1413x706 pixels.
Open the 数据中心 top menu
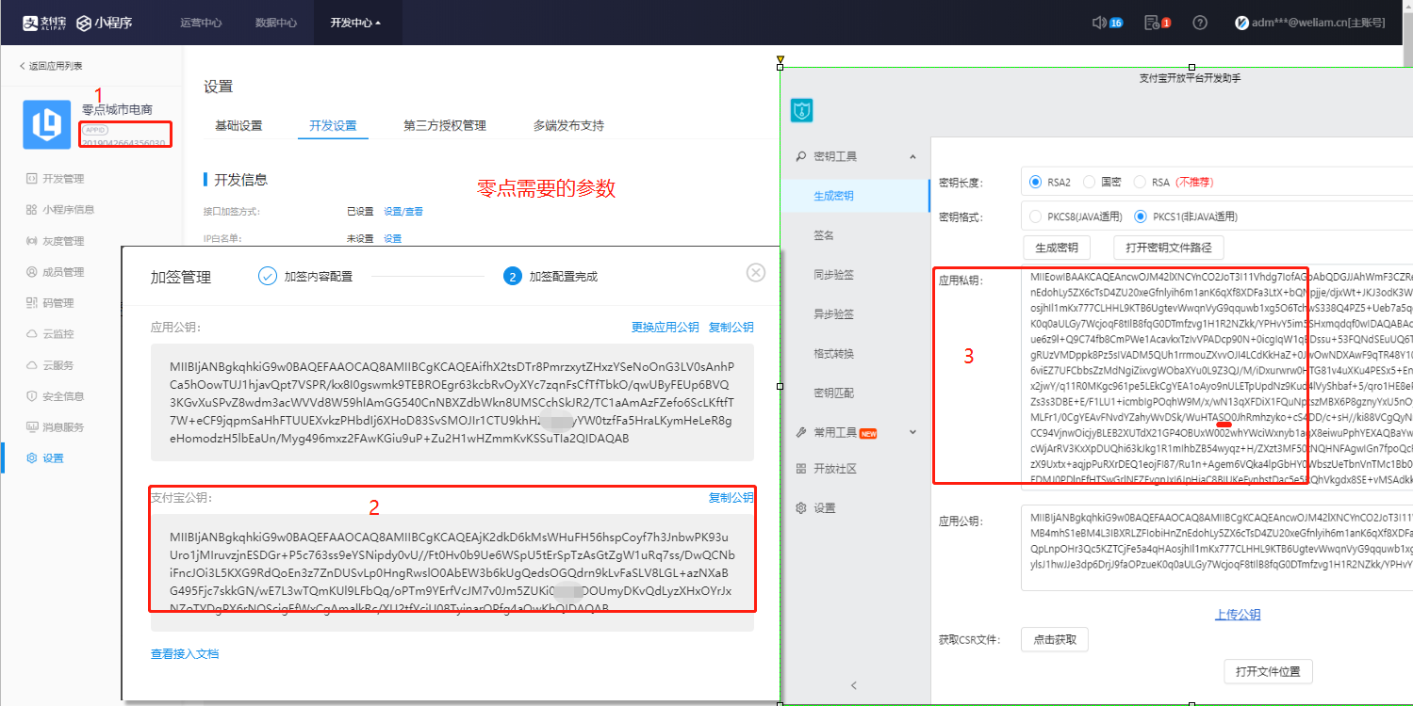point(275,23)
